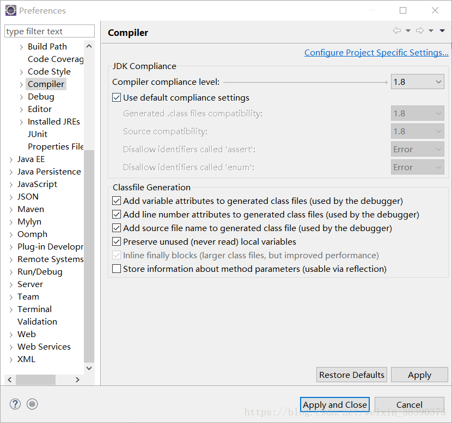Click the tree scroll right arrow
452x423 pixels.
pos(77,380)
